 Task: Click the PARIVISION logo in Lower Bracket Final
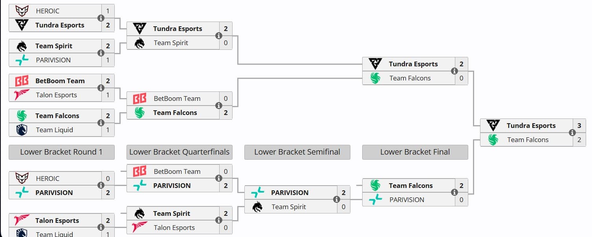point(375,200)
